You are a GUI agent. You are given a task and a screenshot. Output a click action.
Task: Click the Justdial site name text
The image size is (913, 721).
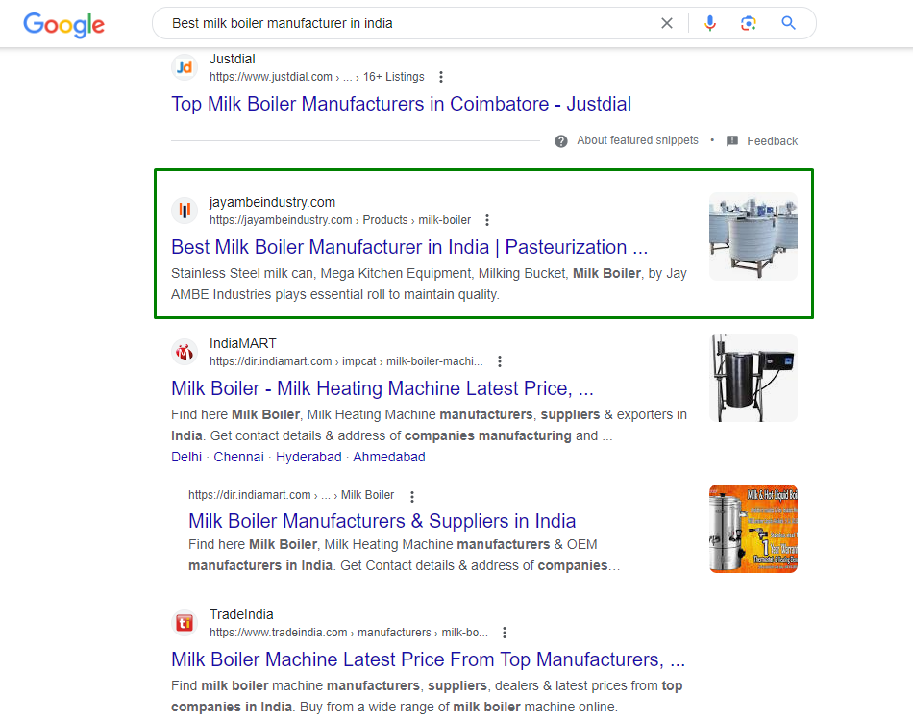pos(233,59)
